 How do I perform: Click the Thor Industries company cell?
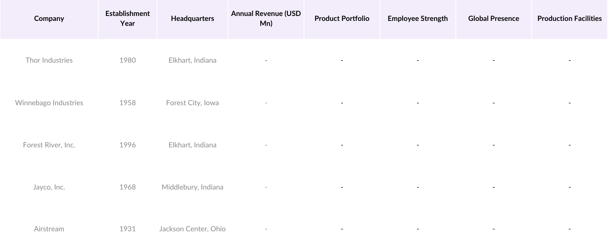click(49, 60)
